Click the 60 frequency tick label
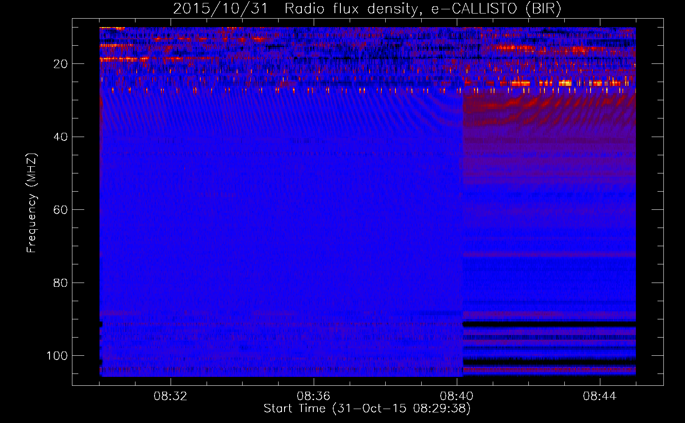 click(61, 210)
